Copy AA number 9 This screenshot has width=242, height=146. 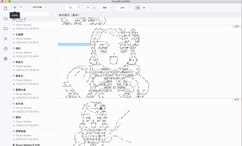(x=237, y=99)
